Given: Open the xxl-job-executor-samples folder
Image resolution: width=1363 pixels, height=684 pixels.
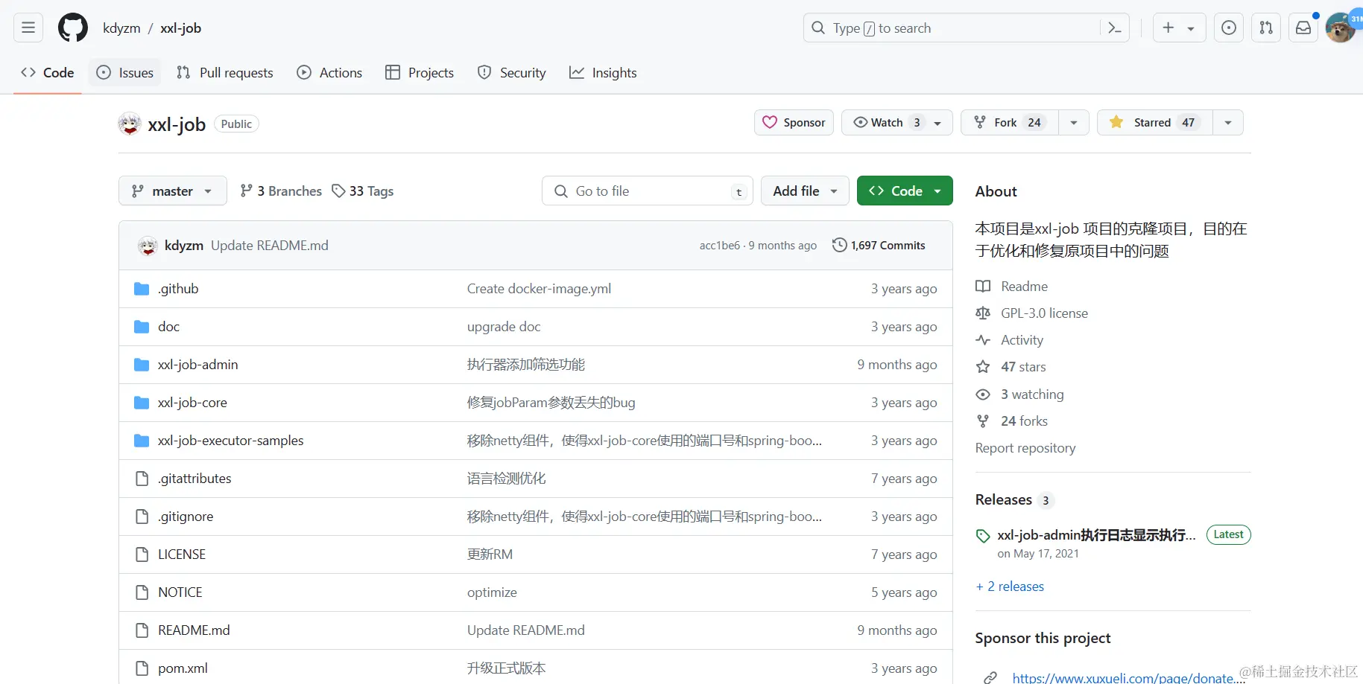Looking at the screenshot, I should click(x=230, y=441).
